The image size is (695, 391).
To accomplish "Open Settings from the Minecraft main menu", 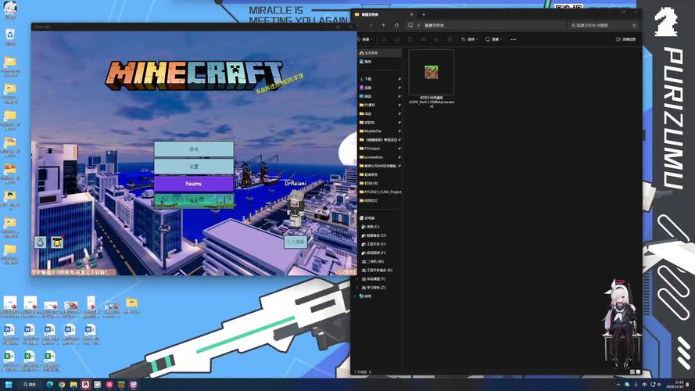I will tap(194, 167).
